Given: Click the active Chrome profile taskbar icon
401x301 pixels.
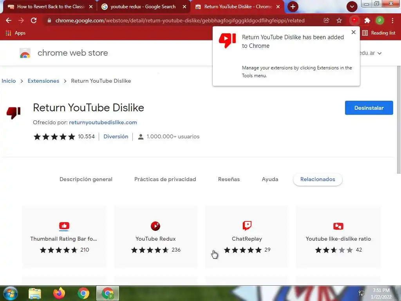Looking at the screenshot, I should point(108,293).
